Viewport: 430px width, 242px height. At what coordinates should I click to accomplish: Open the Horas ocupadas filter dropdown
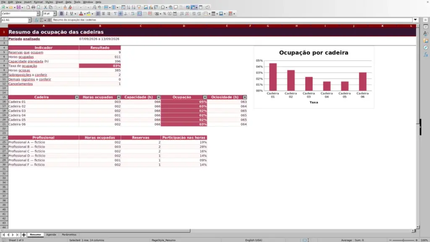(119, 97)
